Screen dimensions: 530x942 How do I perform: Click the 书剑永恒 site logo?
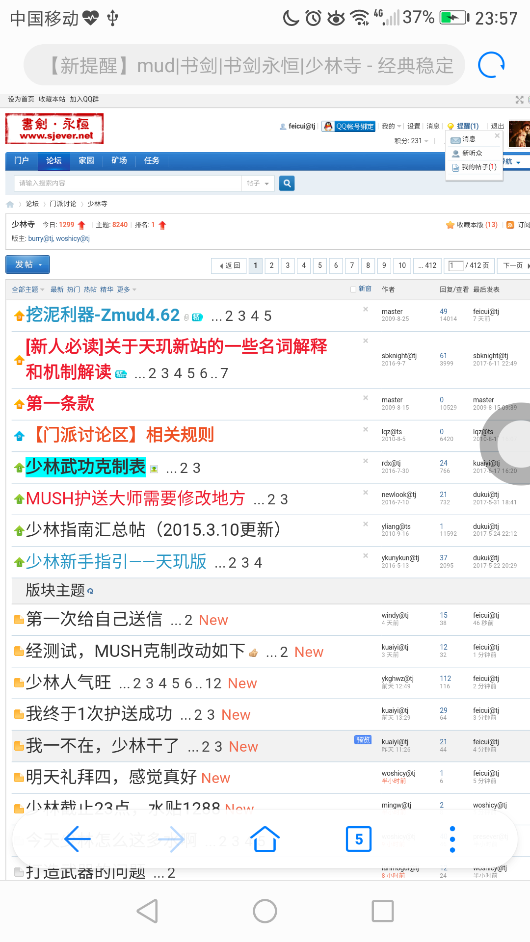tap(54, 129)
